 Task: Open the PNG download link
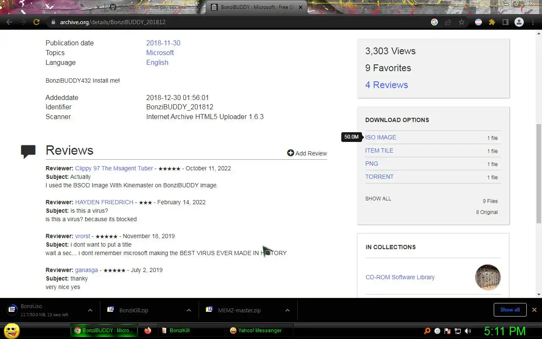[372, 164]
